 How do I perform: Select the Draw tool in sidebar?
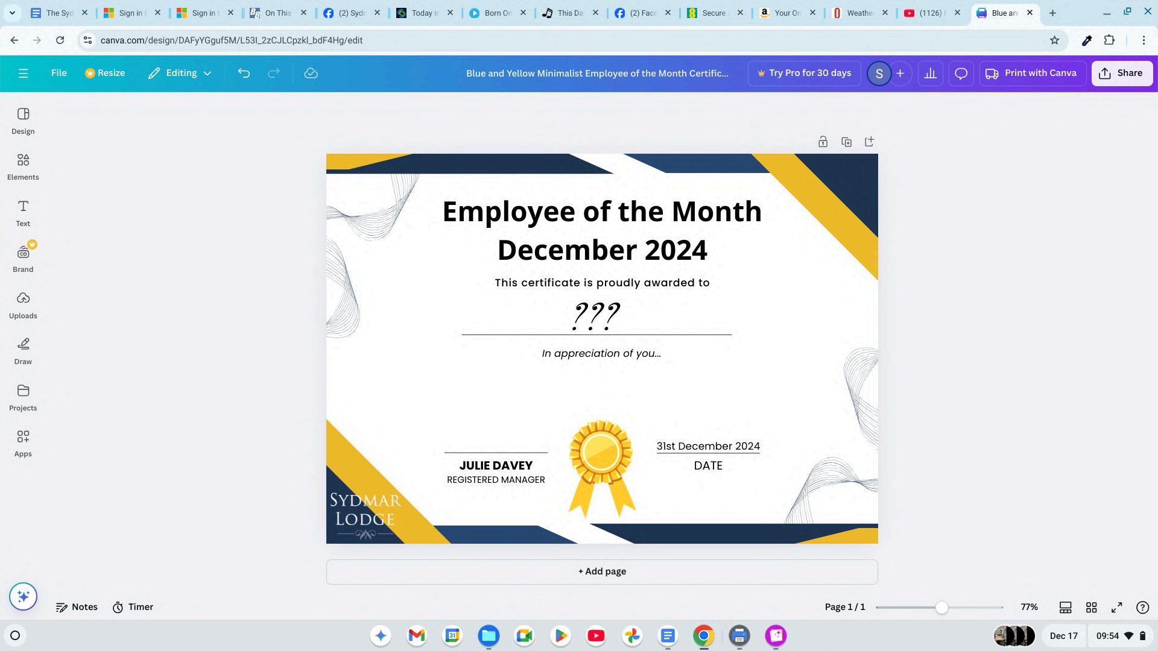[23, 351]
